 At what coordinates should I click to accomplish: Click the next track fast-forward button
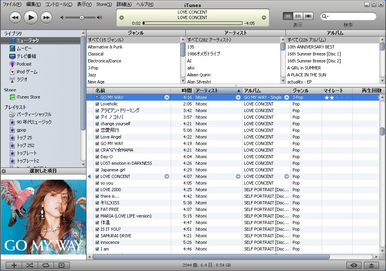pyautogui.click(x=46, y=18)
